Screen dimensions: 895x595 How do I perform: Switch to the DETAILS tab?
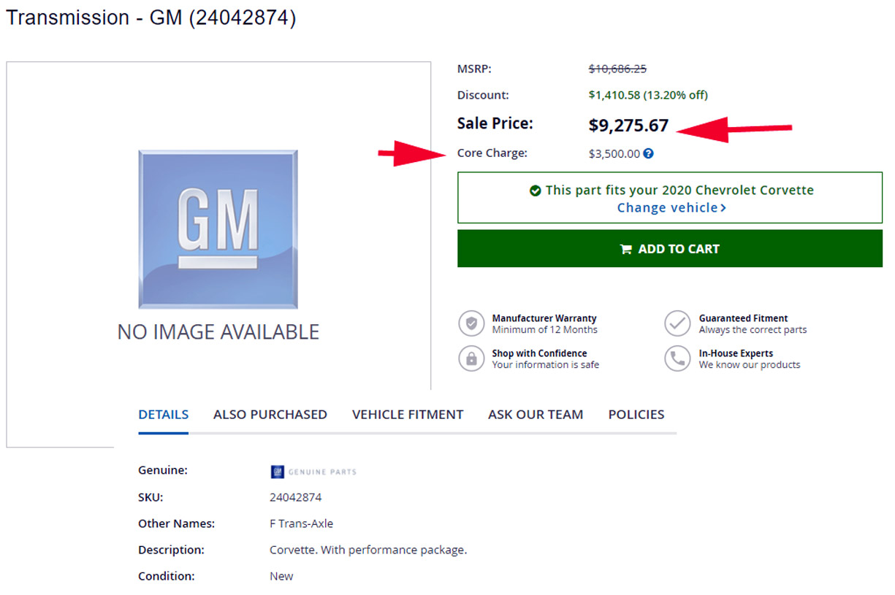pyautogui.click(x=163, y=415)
